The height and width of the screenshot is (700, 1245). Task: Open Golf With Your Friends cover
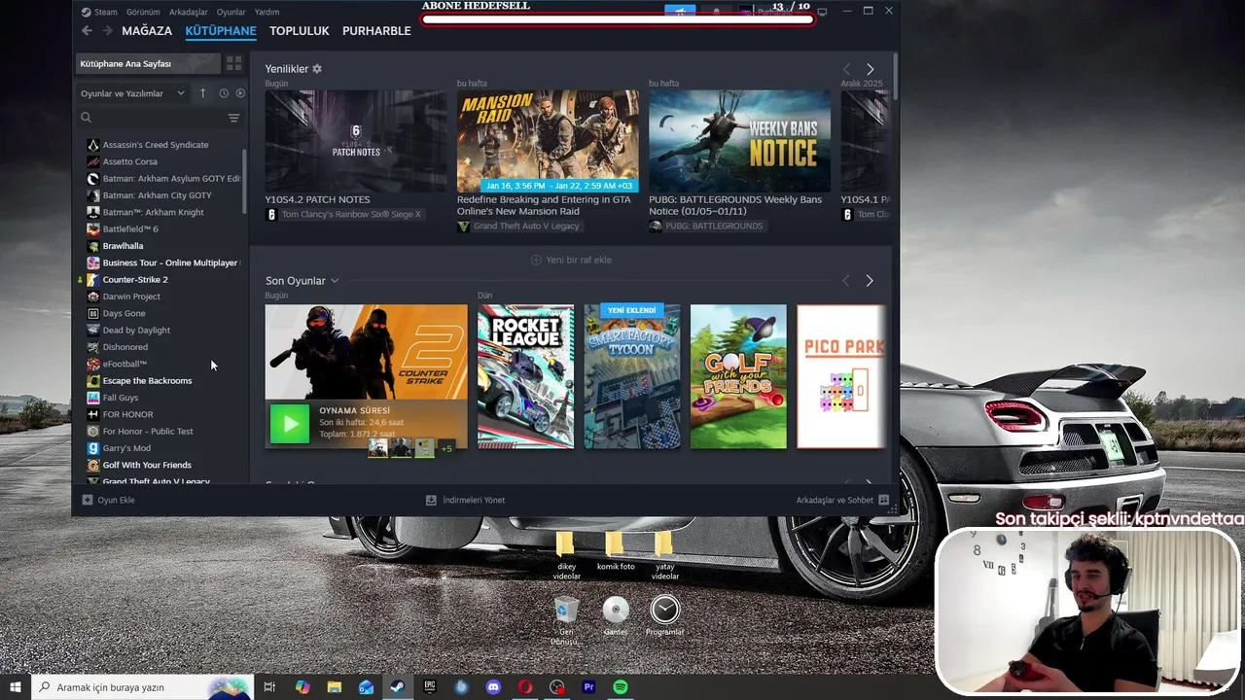point(738,376)
